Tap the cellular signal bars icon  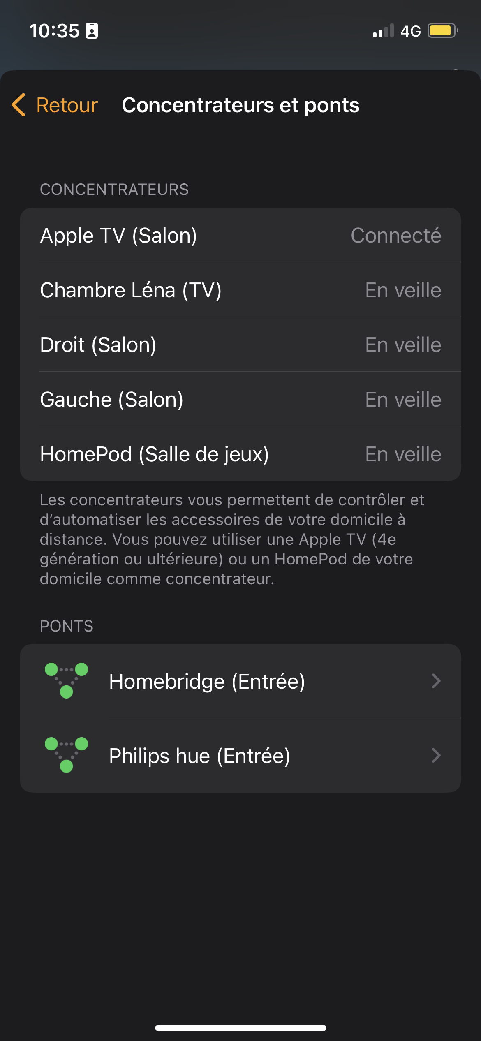click(x=383, y=31)
